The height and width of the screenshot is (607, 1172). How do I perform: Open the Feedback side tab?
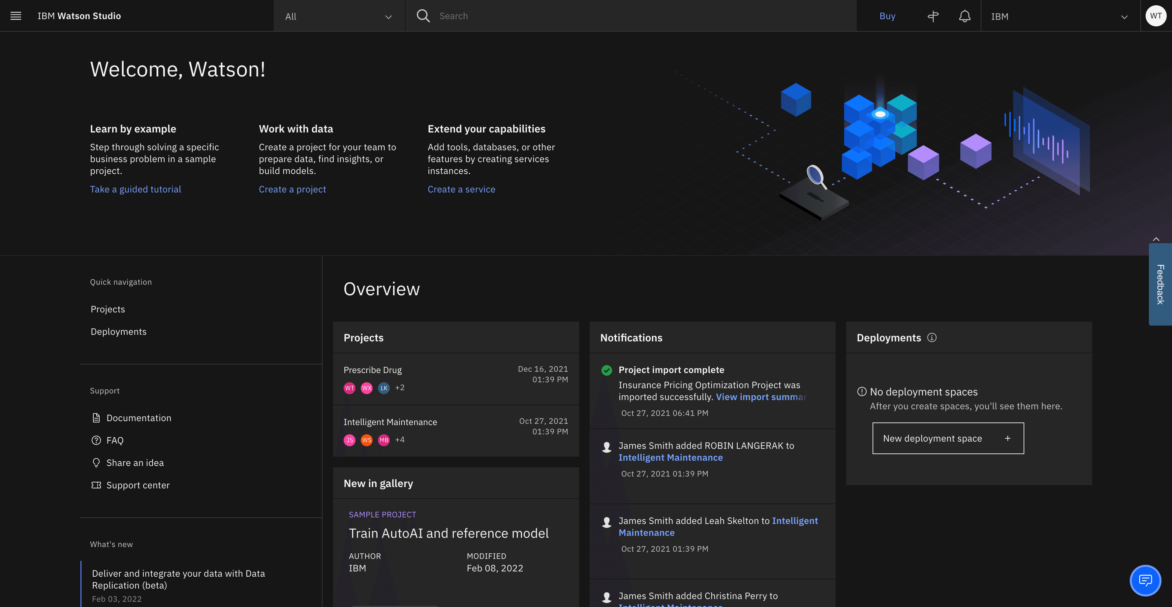(1160, 284)
